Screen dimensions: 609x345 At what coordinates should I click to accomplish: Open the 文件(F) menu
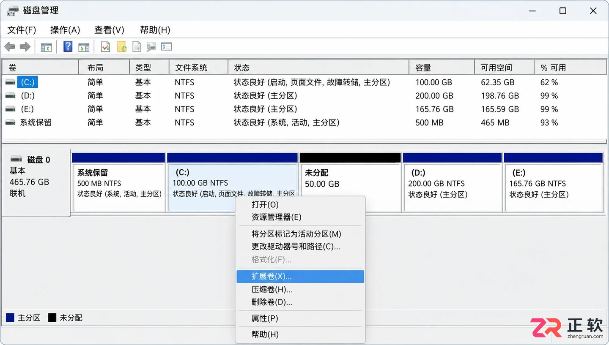pyautogui.click(x=22, y=30)
